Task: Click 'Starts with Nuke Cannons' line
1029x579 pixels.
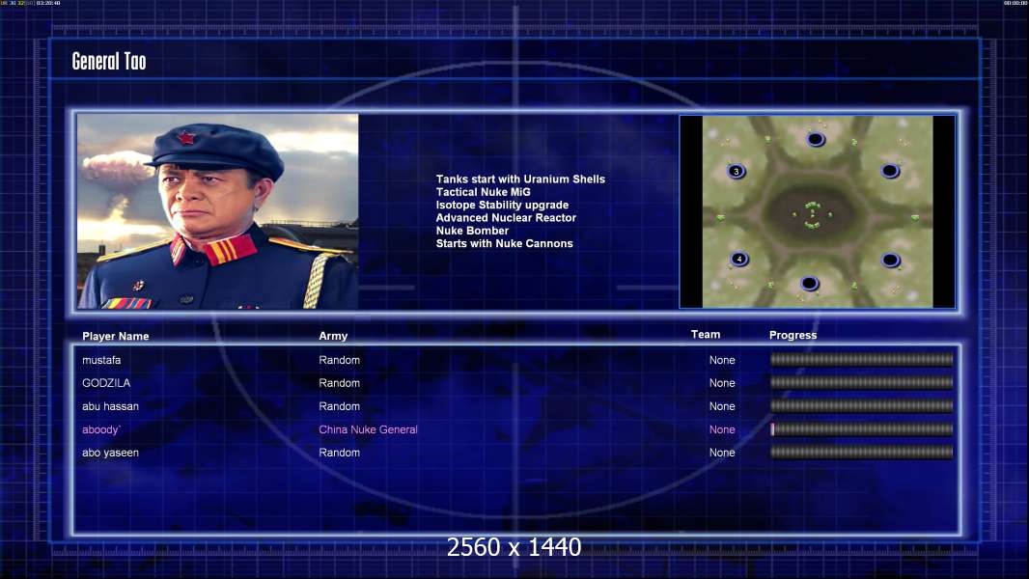Action: click(505, 243)
